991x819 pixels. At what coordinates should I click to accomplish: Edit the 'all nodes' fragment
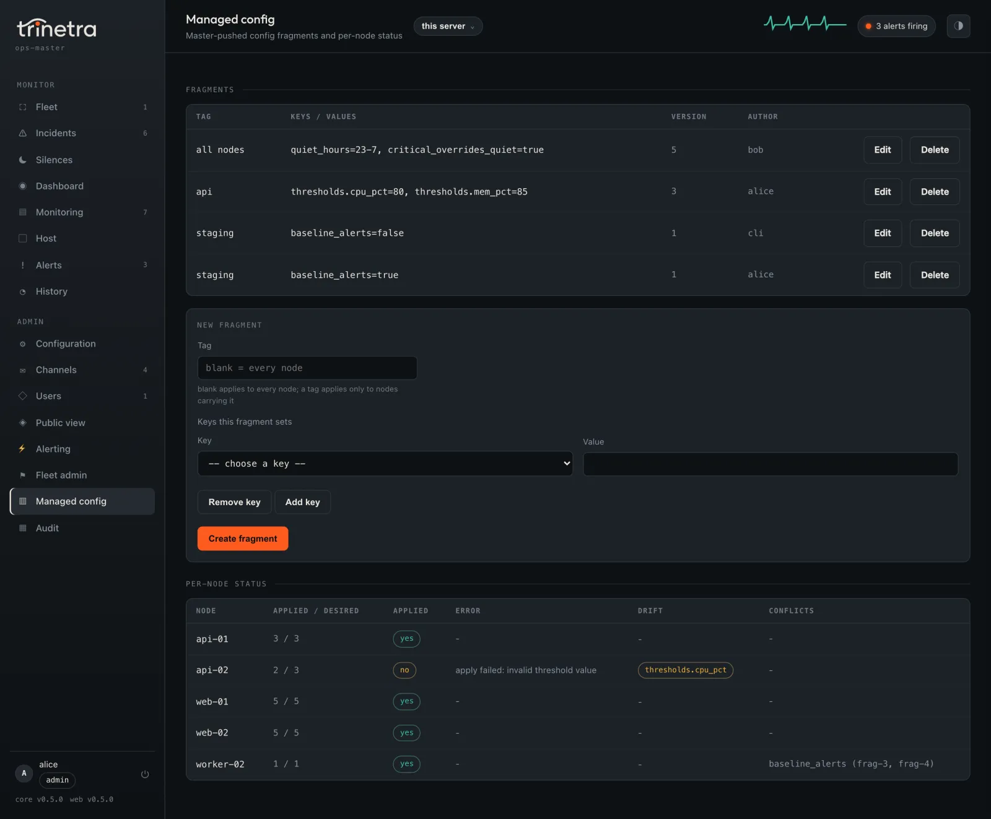883,150
